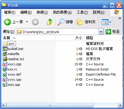Click the 6 KB size cell
Screen dimensions: 124x109
point(79,85)
